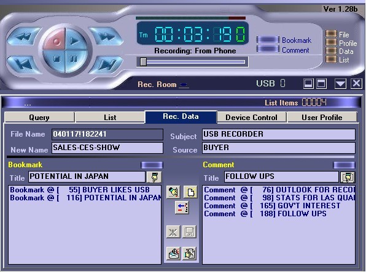Skip to previous track button

tap(23, 64)
